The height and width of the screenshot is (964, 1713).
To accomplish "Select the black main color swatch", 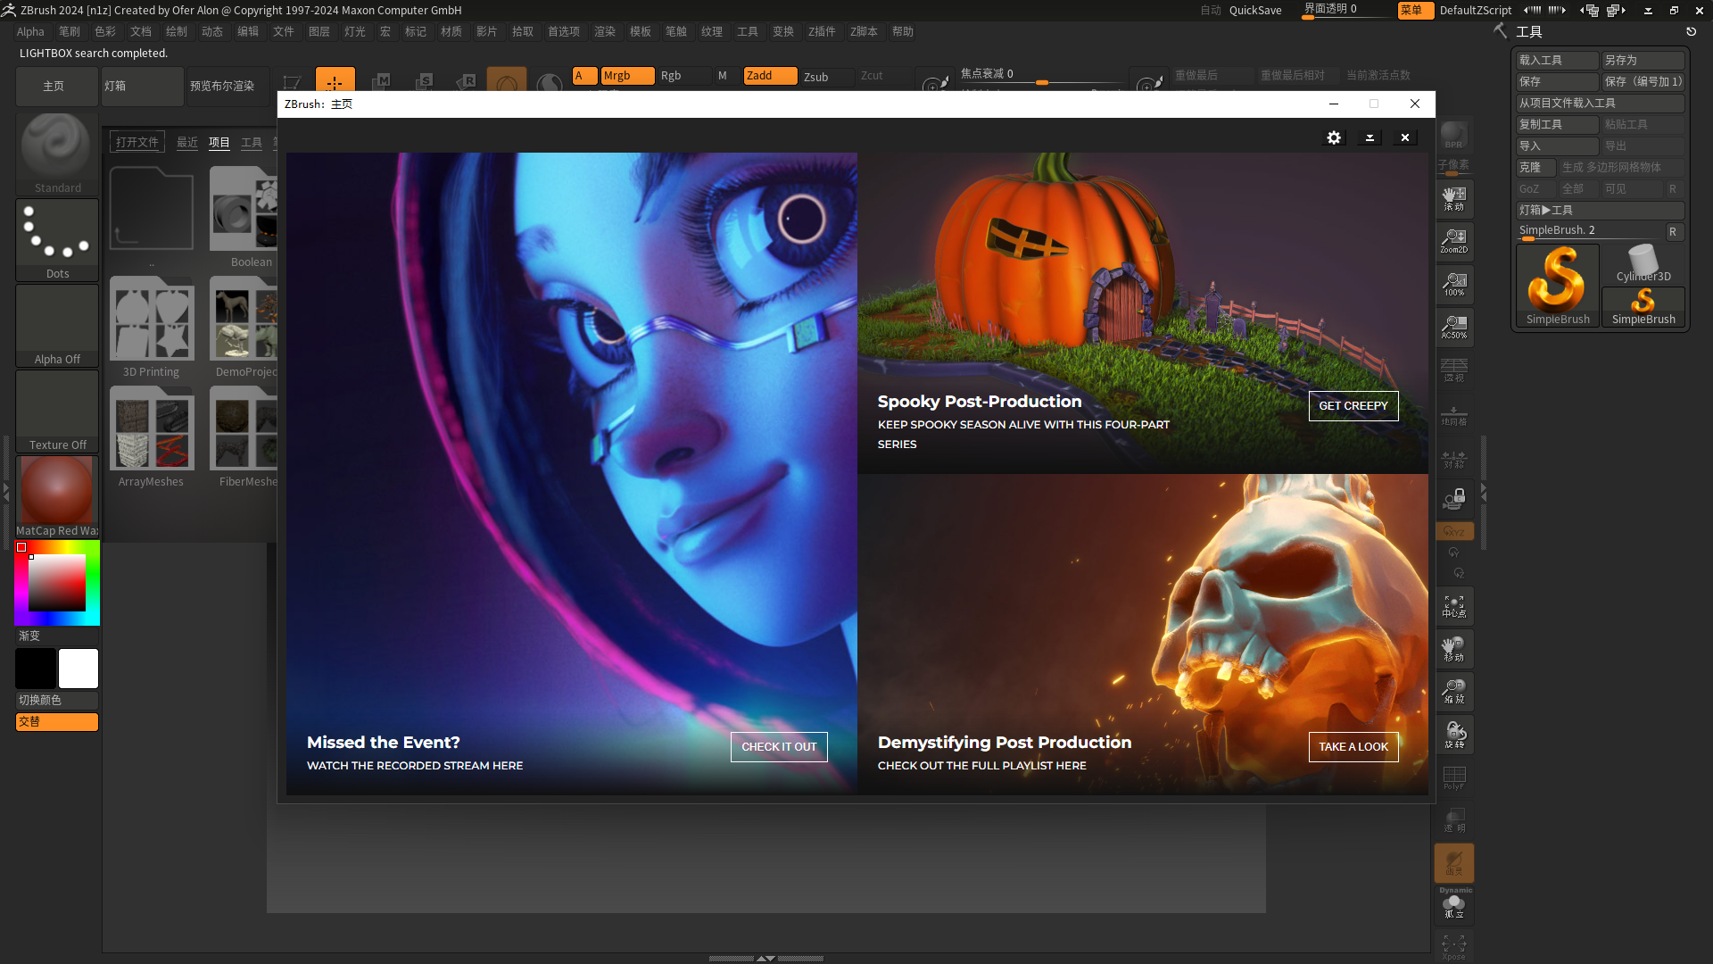I will point(36,669).
